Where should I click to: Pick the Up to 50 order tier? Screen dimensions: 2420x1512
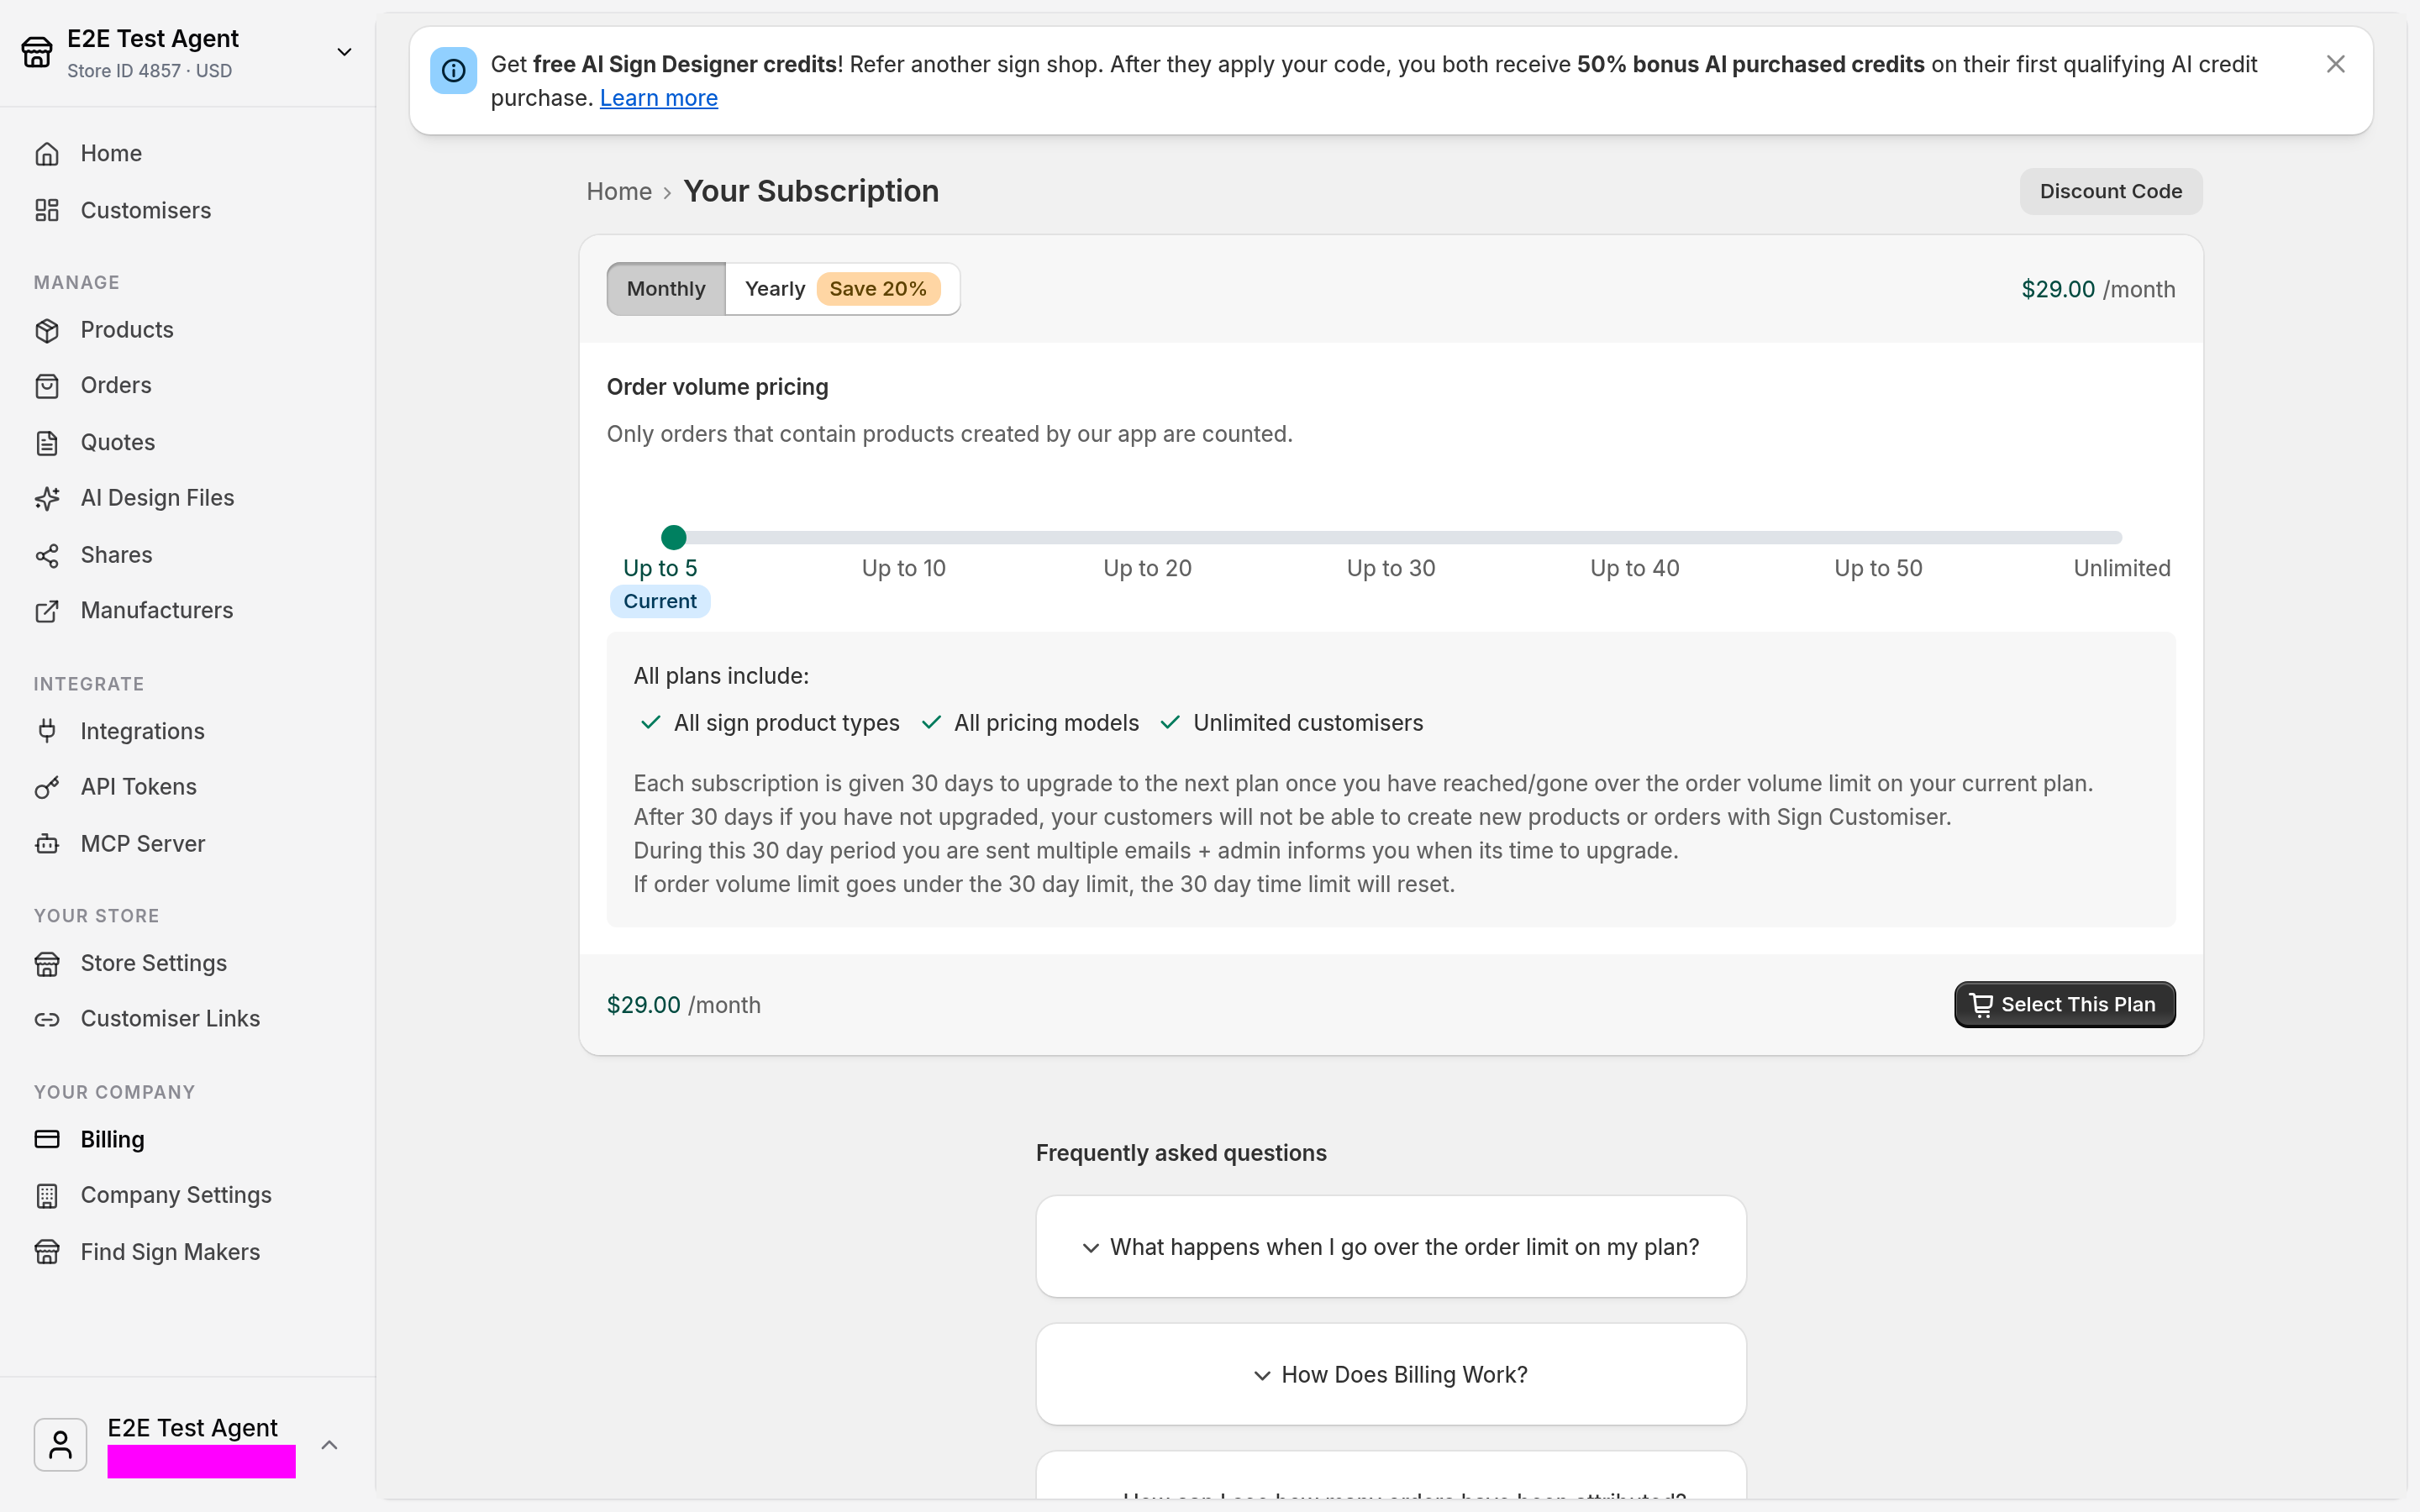tap(1878, 568)
